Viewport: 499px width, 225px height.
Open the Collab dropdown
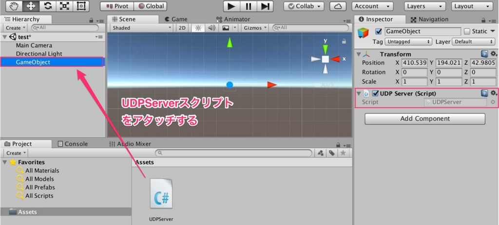[x=304, y=6]
